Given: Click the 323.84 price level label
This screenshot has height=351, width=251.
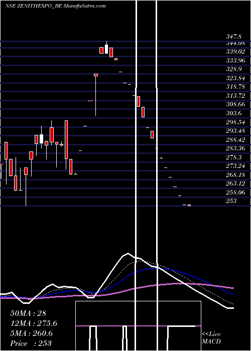Looking at the screenshot, I should 235,78.
